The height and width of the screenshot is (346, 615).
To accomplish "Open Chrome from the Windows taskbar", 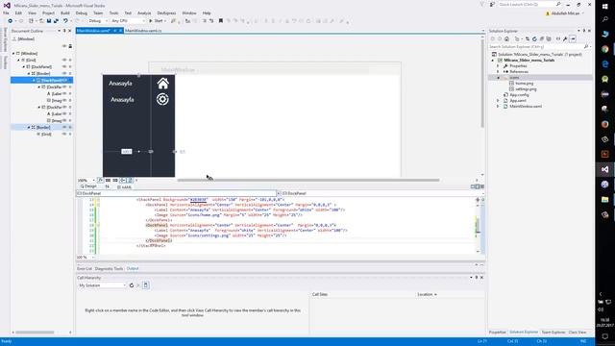I will (604, 49).
